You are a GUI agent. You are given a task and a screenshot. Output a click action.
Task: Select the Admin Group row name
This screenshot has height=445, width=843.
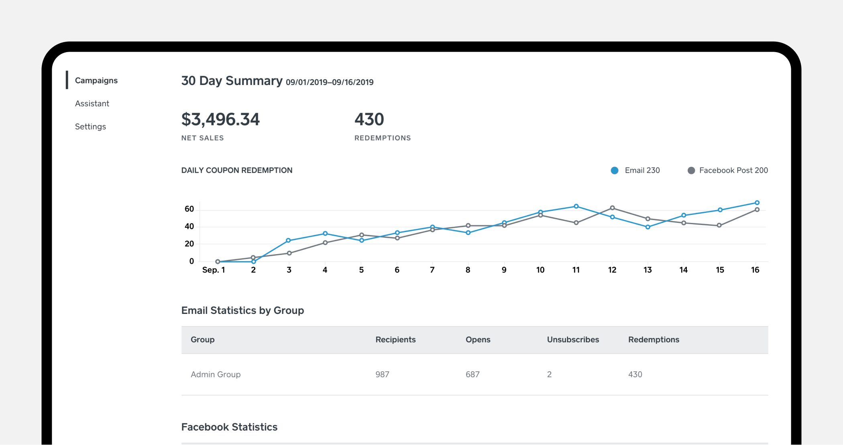coord(216,374)
